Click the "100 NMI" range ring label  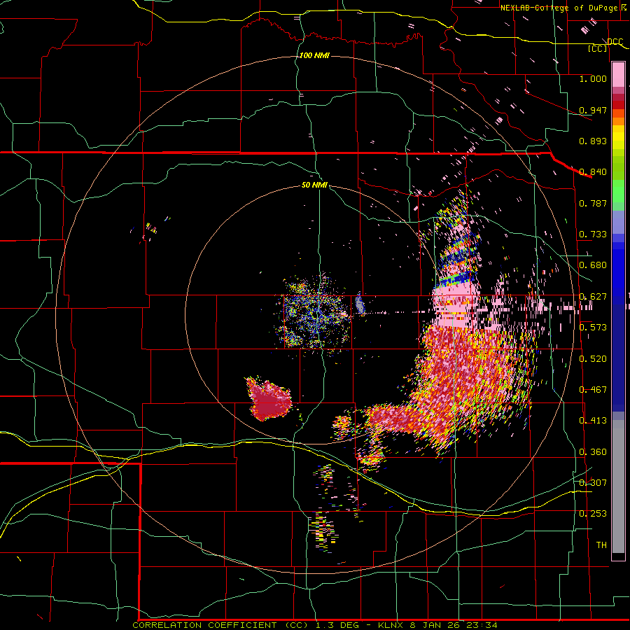pyautogui.click(x=314, y=55)
